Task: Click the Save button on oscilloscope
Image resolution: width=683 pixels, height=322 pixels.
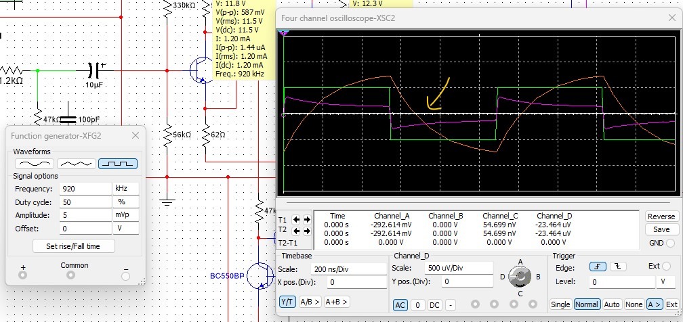Action: [x=661, y=229]
